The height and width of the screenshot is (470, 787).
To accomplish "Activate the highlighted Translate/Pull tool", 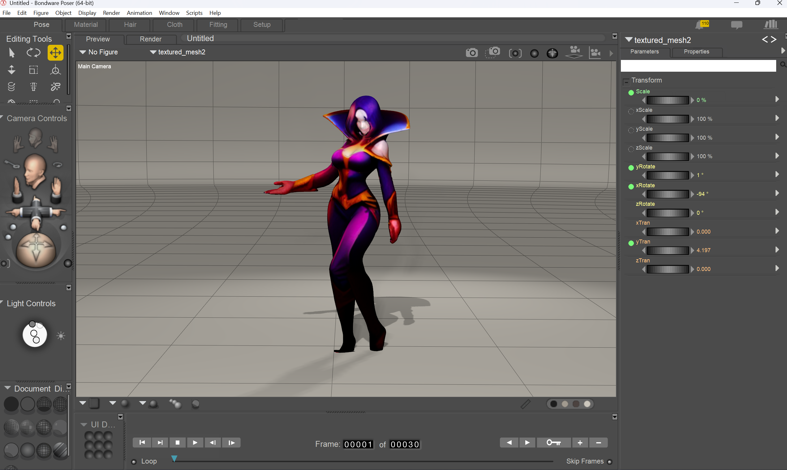I will tap(55, 53).
